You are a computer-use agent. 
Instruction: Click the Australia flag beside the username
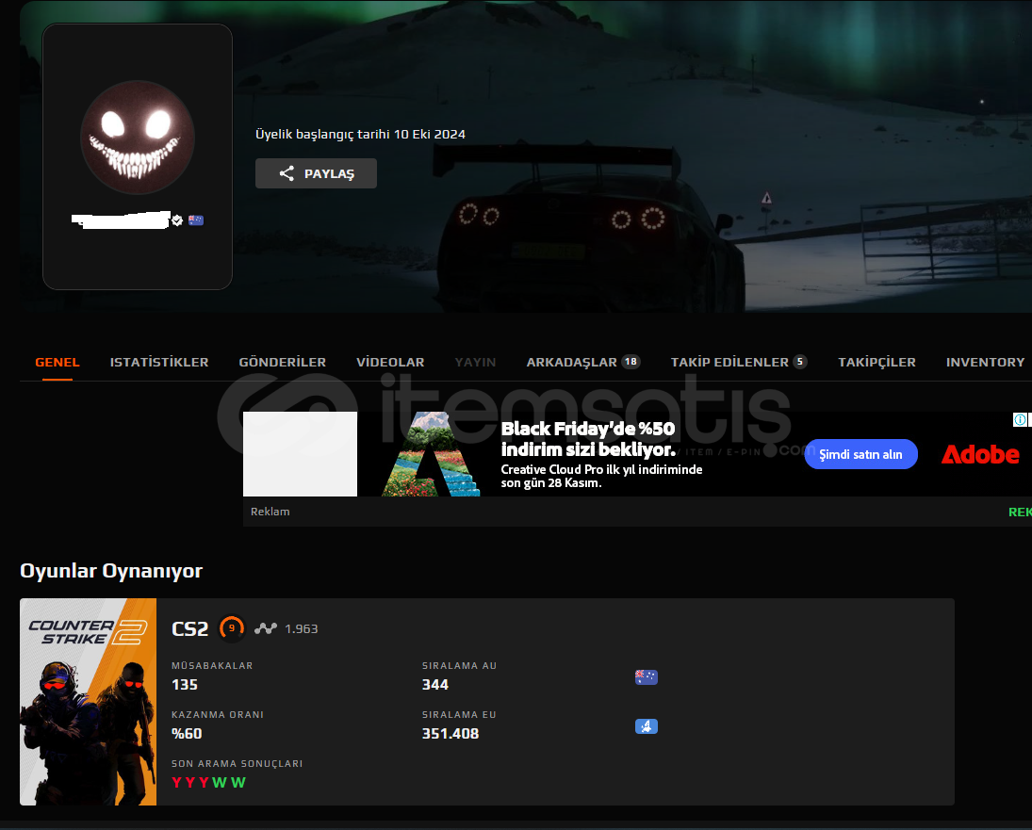tap(195, 220)
